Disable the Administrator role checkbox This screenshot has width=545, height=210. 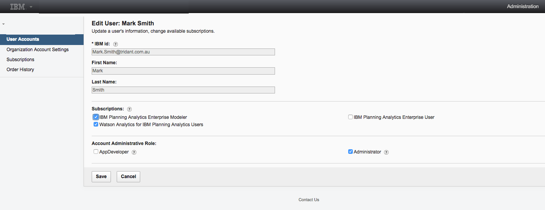click(350, 152)
